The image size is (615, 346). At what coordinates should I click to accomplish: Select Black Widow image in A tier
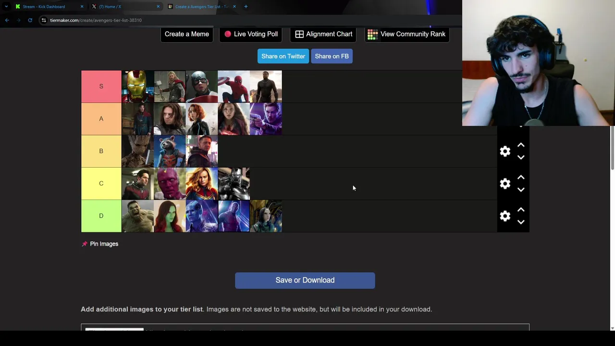(x=202, y=119)
